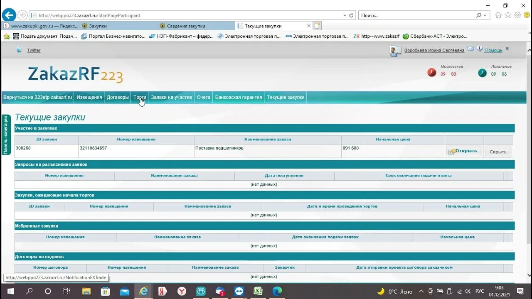Image resolution: width=532 pixels, height=299 pixels.
Task: Click Скрыть button for application 300260
Action: point(498,152)
